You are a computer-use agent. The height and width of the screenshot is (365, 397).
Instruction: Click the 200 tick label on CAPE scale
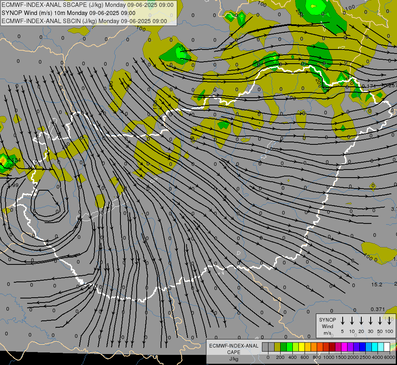280,357
